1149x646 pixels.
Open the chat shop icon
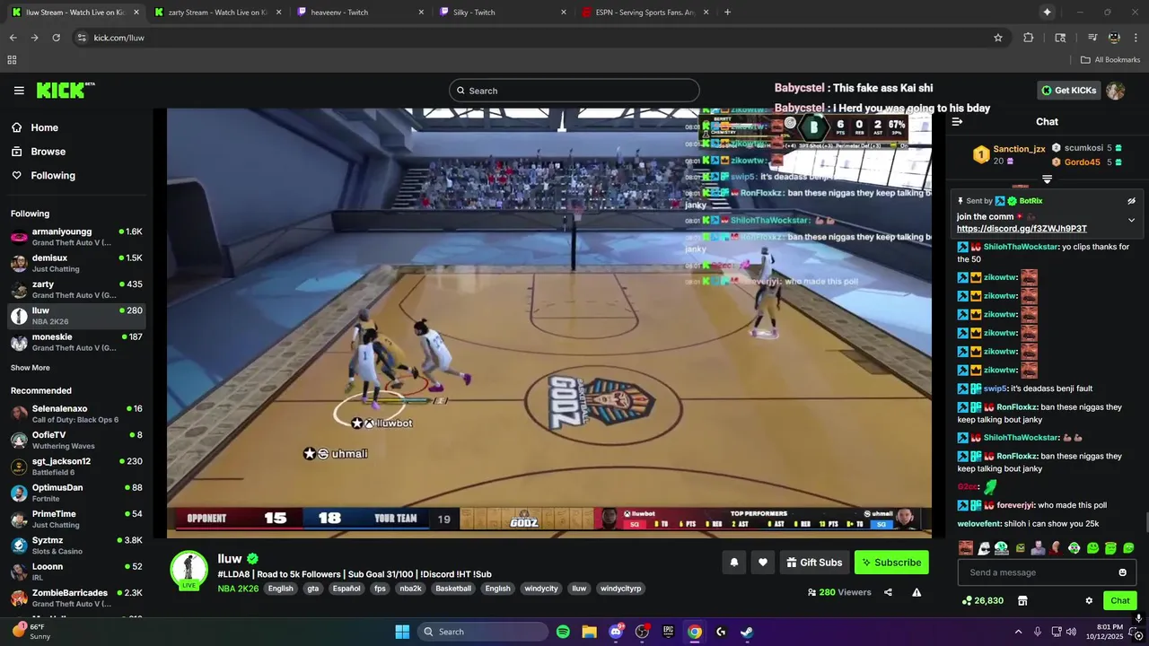point(1022,600)
